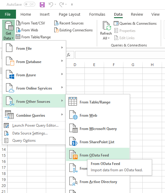Click the Query Options icon
The width and height of the screenshot is (165, 193).
click(6, 141)
